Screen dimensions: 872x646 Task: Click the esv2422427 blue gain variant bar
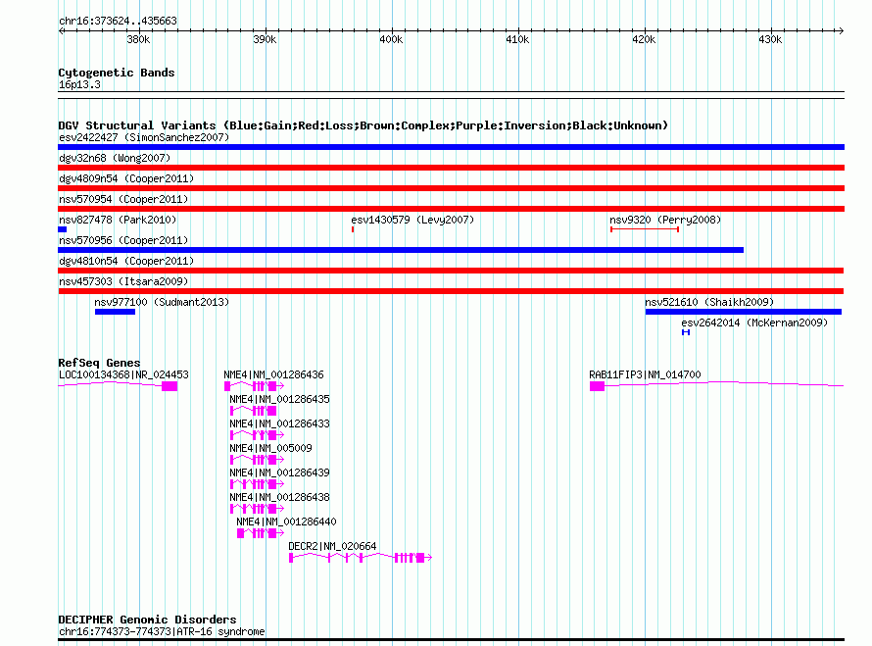pyautogui.click(x=451, y=147)
